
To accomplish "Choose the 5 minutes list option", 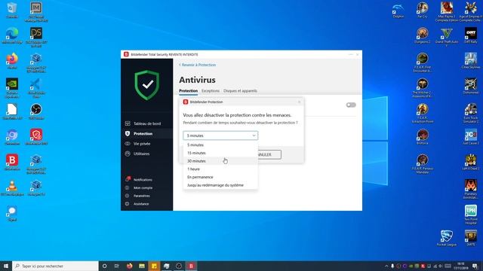I will pos(220,145).
